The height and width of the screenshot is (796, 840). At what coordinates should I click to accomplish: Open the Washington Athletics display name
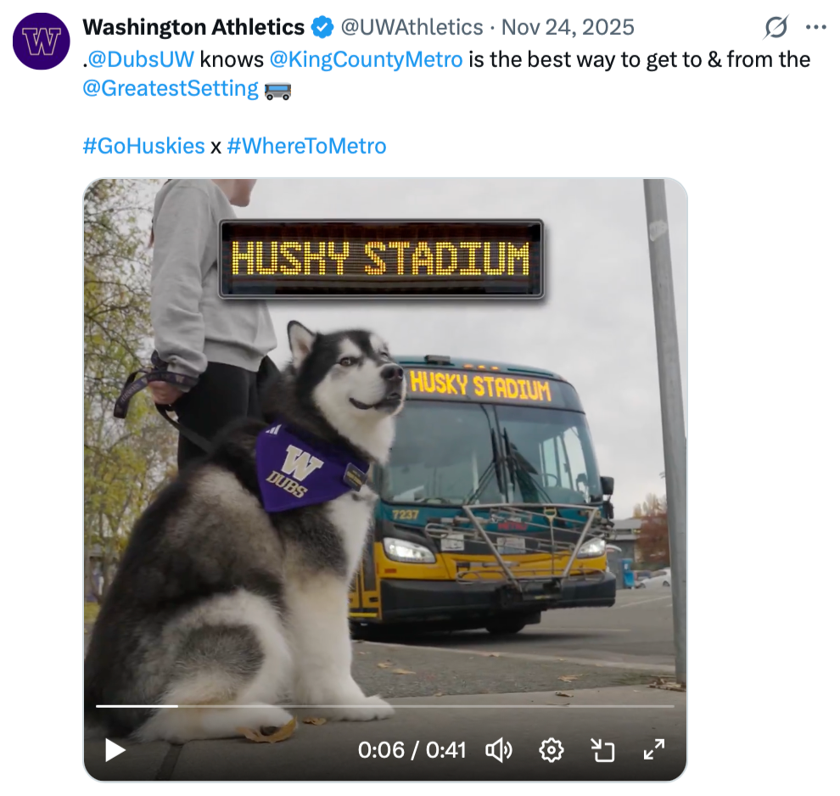[193, 27]
